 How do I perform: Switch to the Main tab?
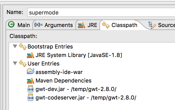click(x=19, y=25)
